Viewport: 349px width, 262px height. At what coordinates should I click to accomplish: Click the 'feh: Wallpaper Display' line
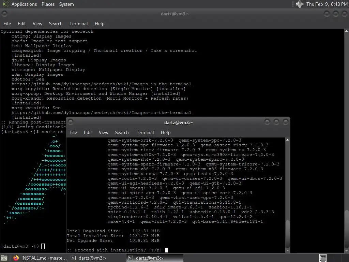click(x=42, y=46)
